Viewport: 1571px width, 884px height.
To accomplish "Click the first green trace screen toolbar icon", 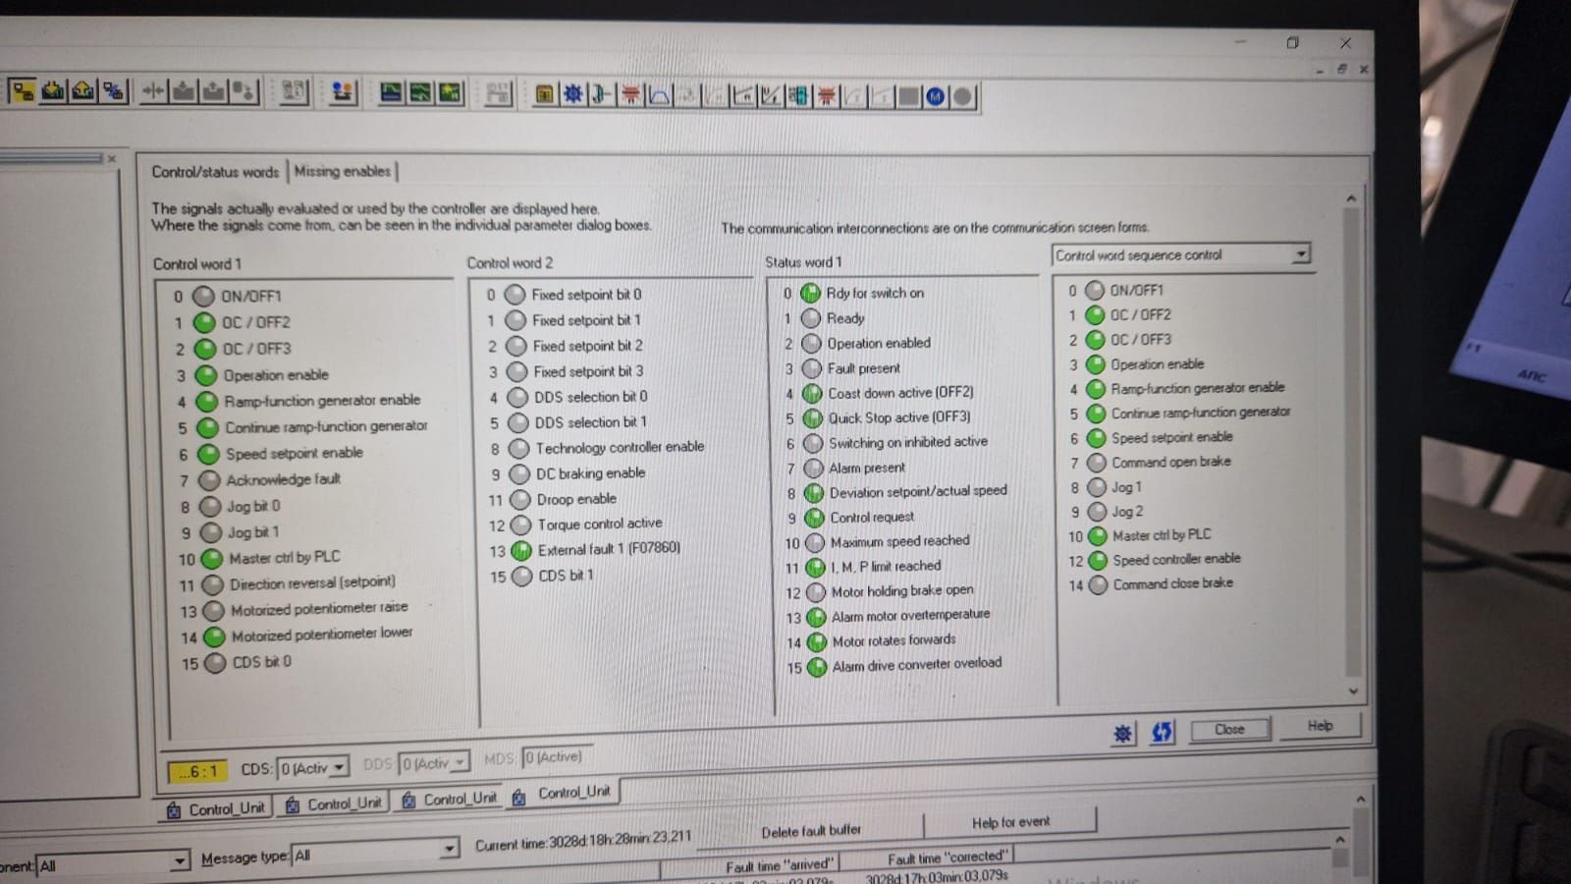I will coord(391,93).
